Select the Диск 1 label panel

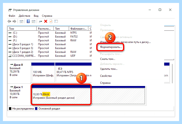(x=19, y=94)
